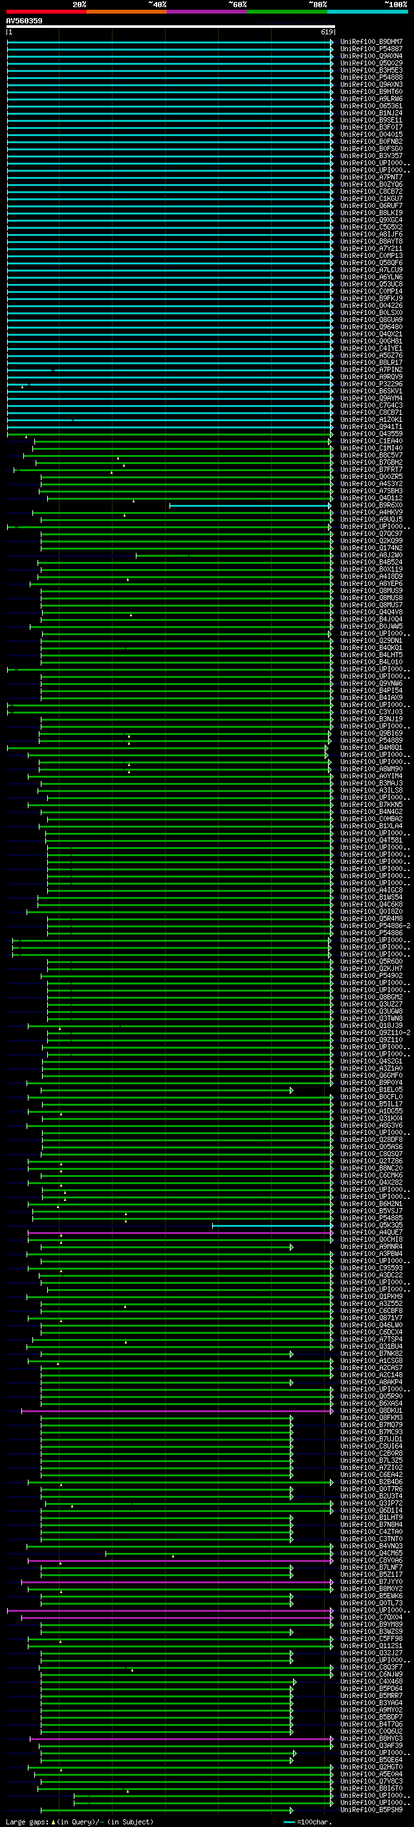Screen dimensions: 414x1827
Task: Click the UniRef100_B8LKI9 label
Action: pyautogui.click(x=371, y=213)
